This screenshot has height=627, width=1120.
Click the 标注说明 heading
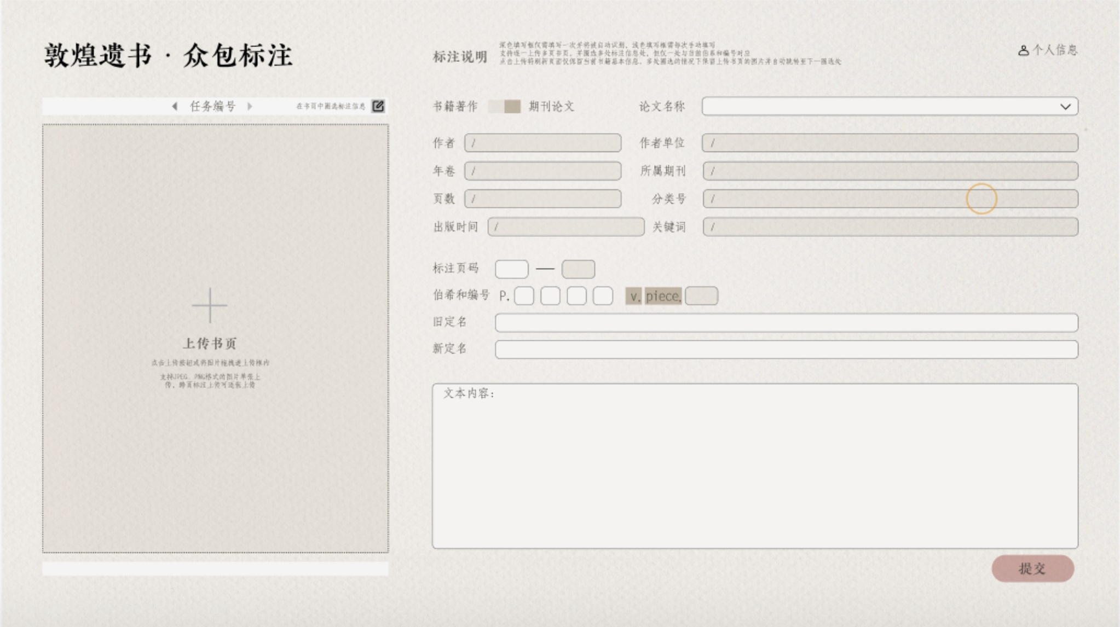pyautogui.click(x=460, y=57)
